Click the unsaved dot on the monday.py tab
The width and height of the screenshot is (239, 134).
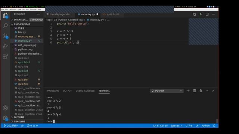tap(97, 14)
